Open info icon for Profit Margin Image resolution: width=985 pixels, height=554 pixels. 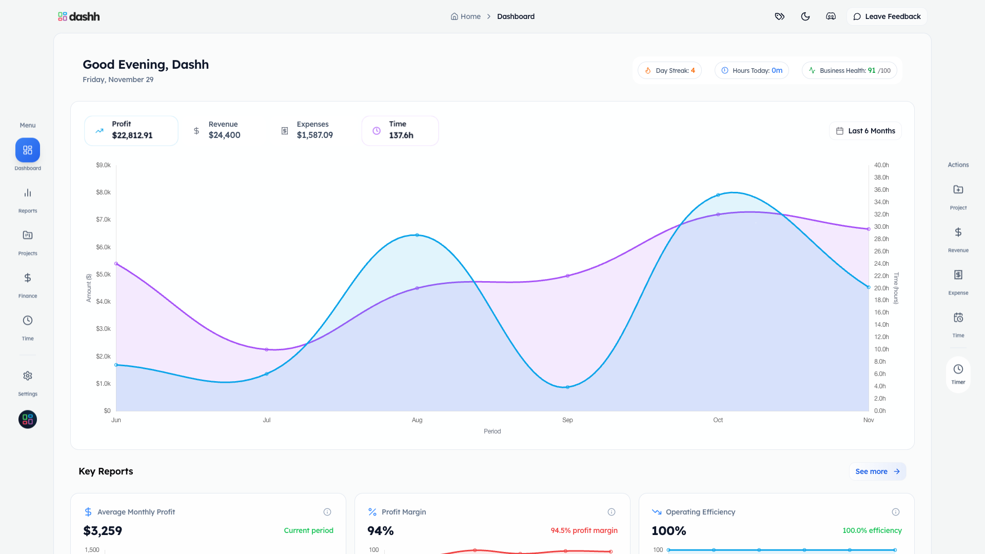coord(612,512)
